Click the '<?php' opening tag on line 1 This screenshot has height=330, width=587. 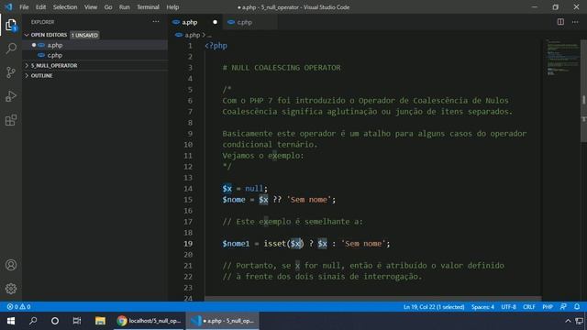[216, 46]
